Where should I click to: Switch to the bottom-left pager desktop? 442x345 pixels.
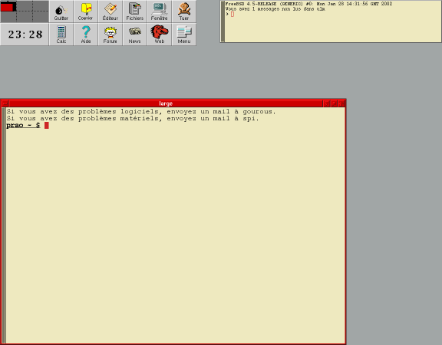(8, 16)
